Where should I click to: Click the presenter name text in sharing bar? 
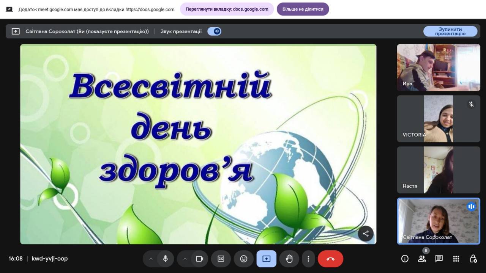87,31
